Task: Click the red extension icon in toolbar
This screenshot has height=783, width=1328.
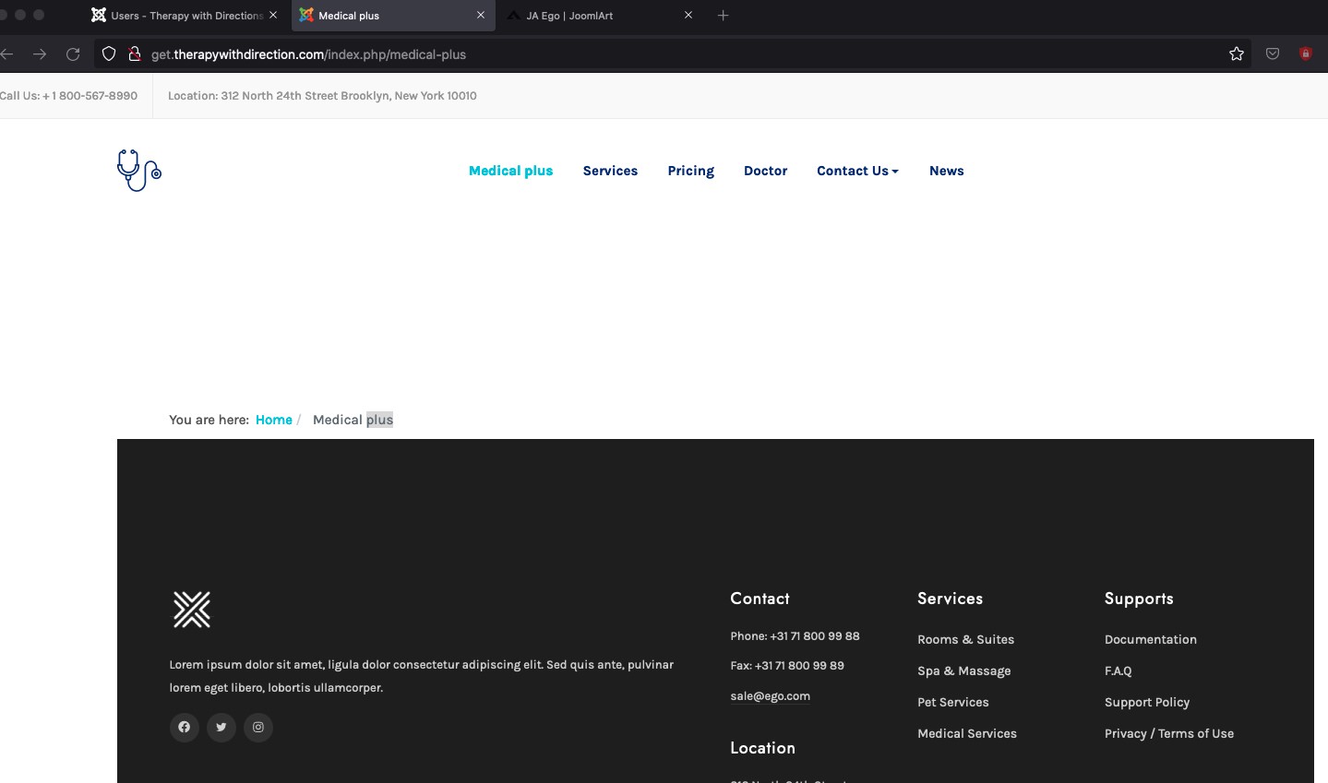Action: click(1305, 54)
